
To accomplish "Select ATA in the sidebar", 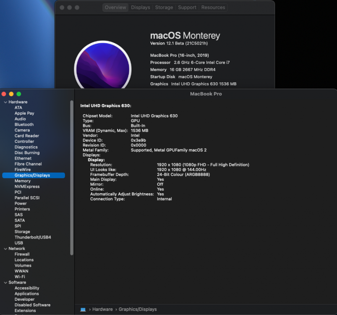I will 18,108.
